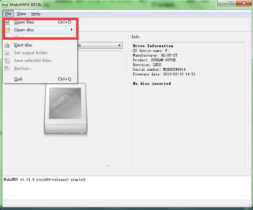Select Eject disc menu entry
Viewport: 253px width, 210px height.
coord(40,45)
